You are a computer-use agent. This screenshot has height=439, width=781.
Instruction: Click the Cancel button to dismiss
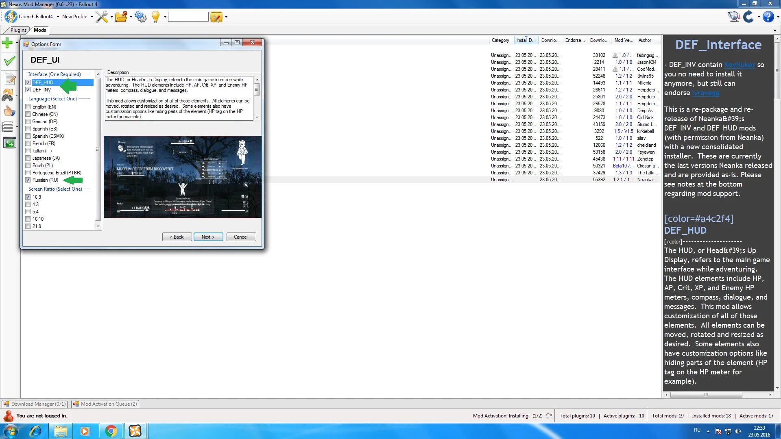point(240,237)
